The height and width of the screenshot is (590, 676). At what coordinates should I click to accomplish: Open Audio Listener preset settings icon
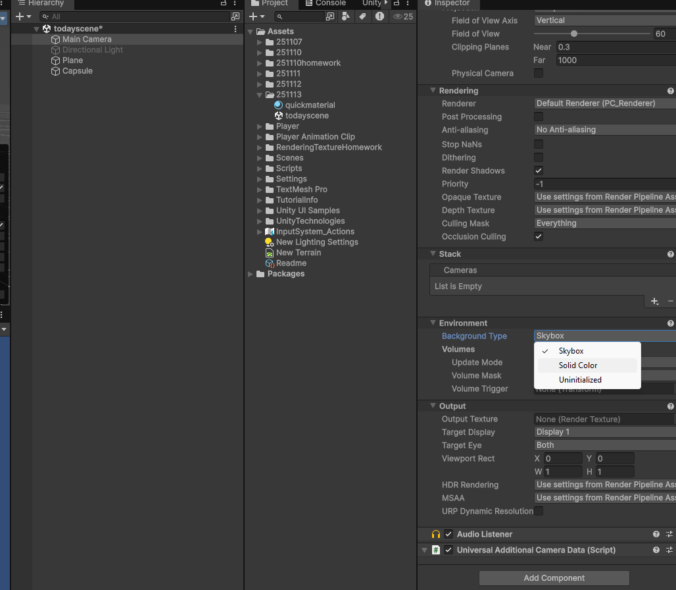click(669, 534)
